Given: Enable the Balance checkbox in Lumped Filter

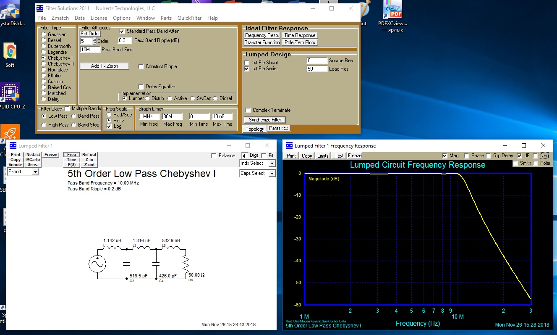Looking at the screenshot, I should point(214,156).
